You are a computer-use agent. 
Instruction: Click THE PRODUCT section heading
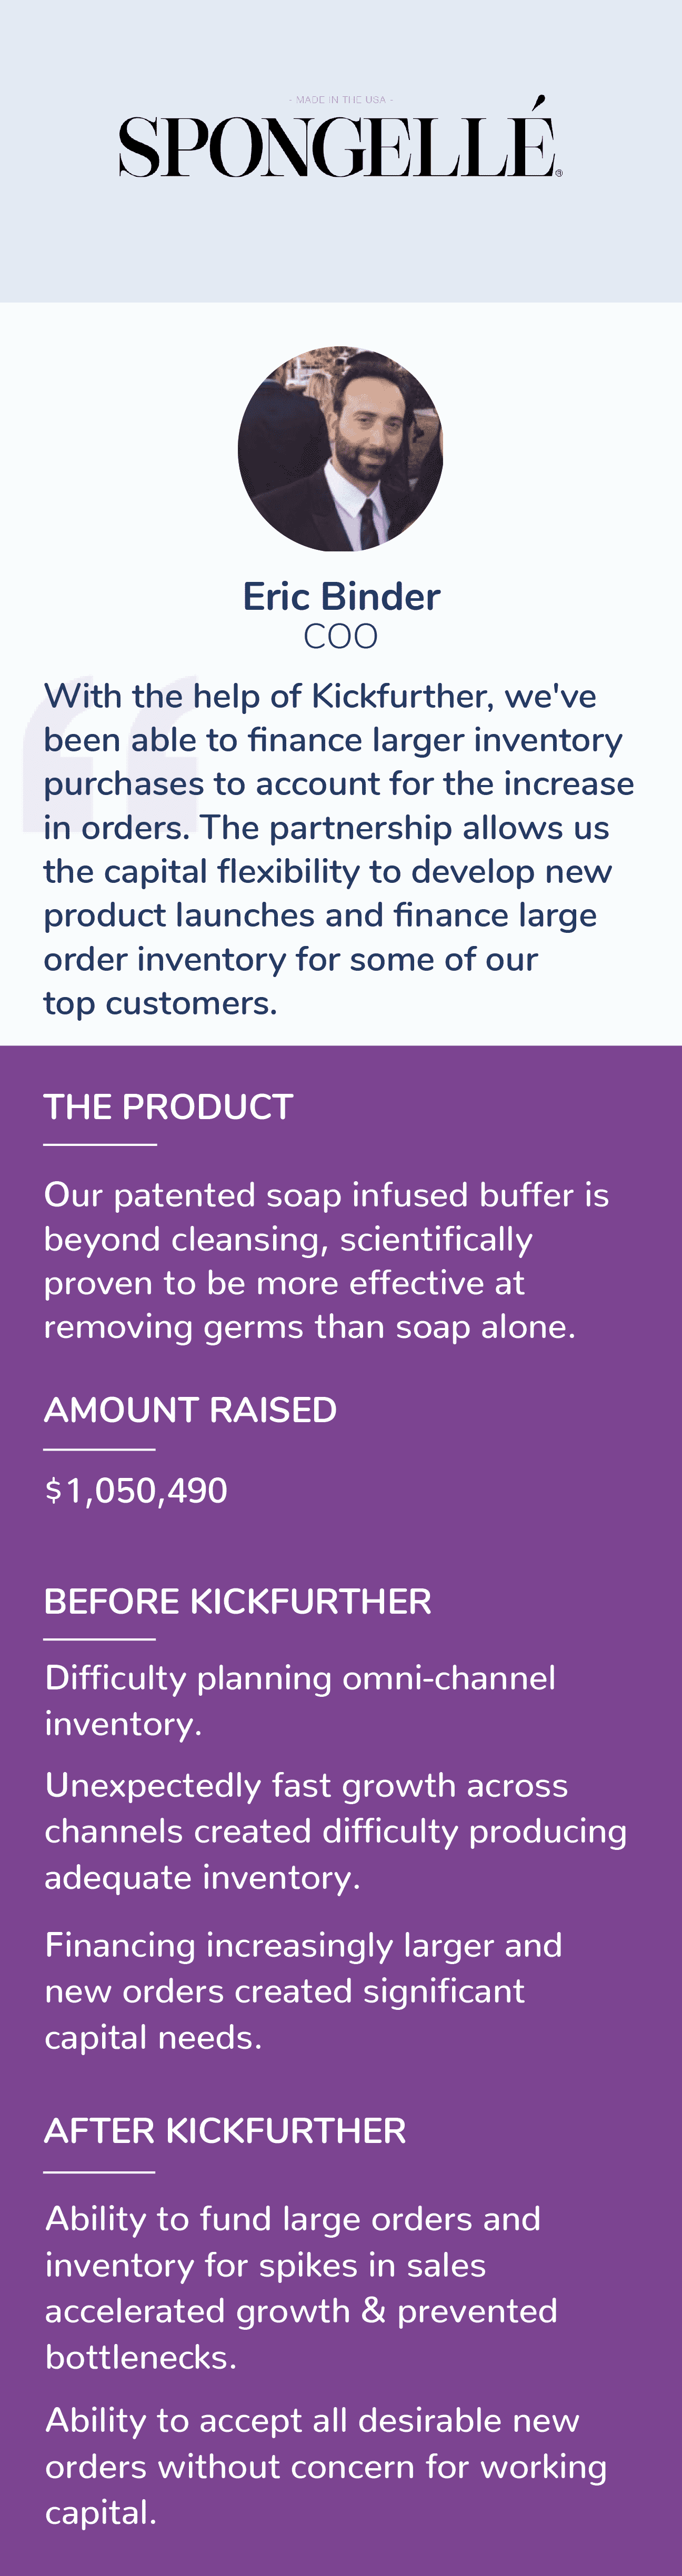click(168, 1107)
